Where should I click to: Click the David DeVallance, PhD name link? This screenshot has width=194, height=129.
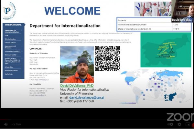tap(77, 86)
